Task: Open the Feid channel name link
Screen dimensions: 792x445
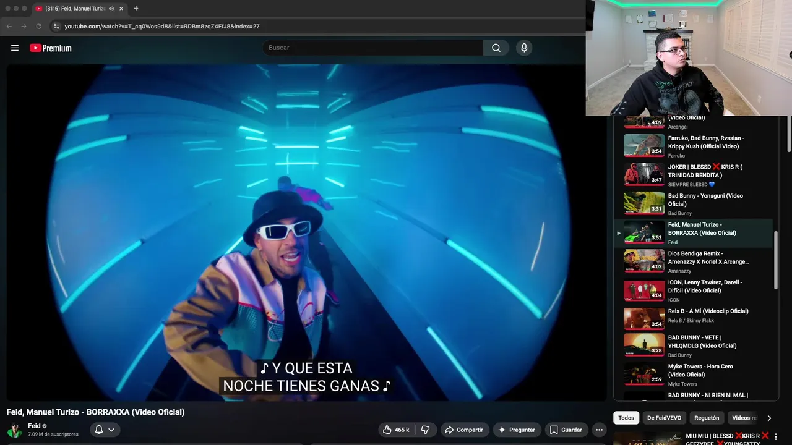Action: point(34,426)
